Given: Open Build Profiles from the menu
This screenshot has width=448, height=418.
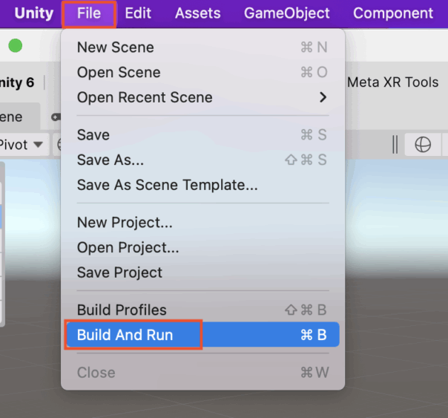Looking at the screenshot, I should (122, 310).
